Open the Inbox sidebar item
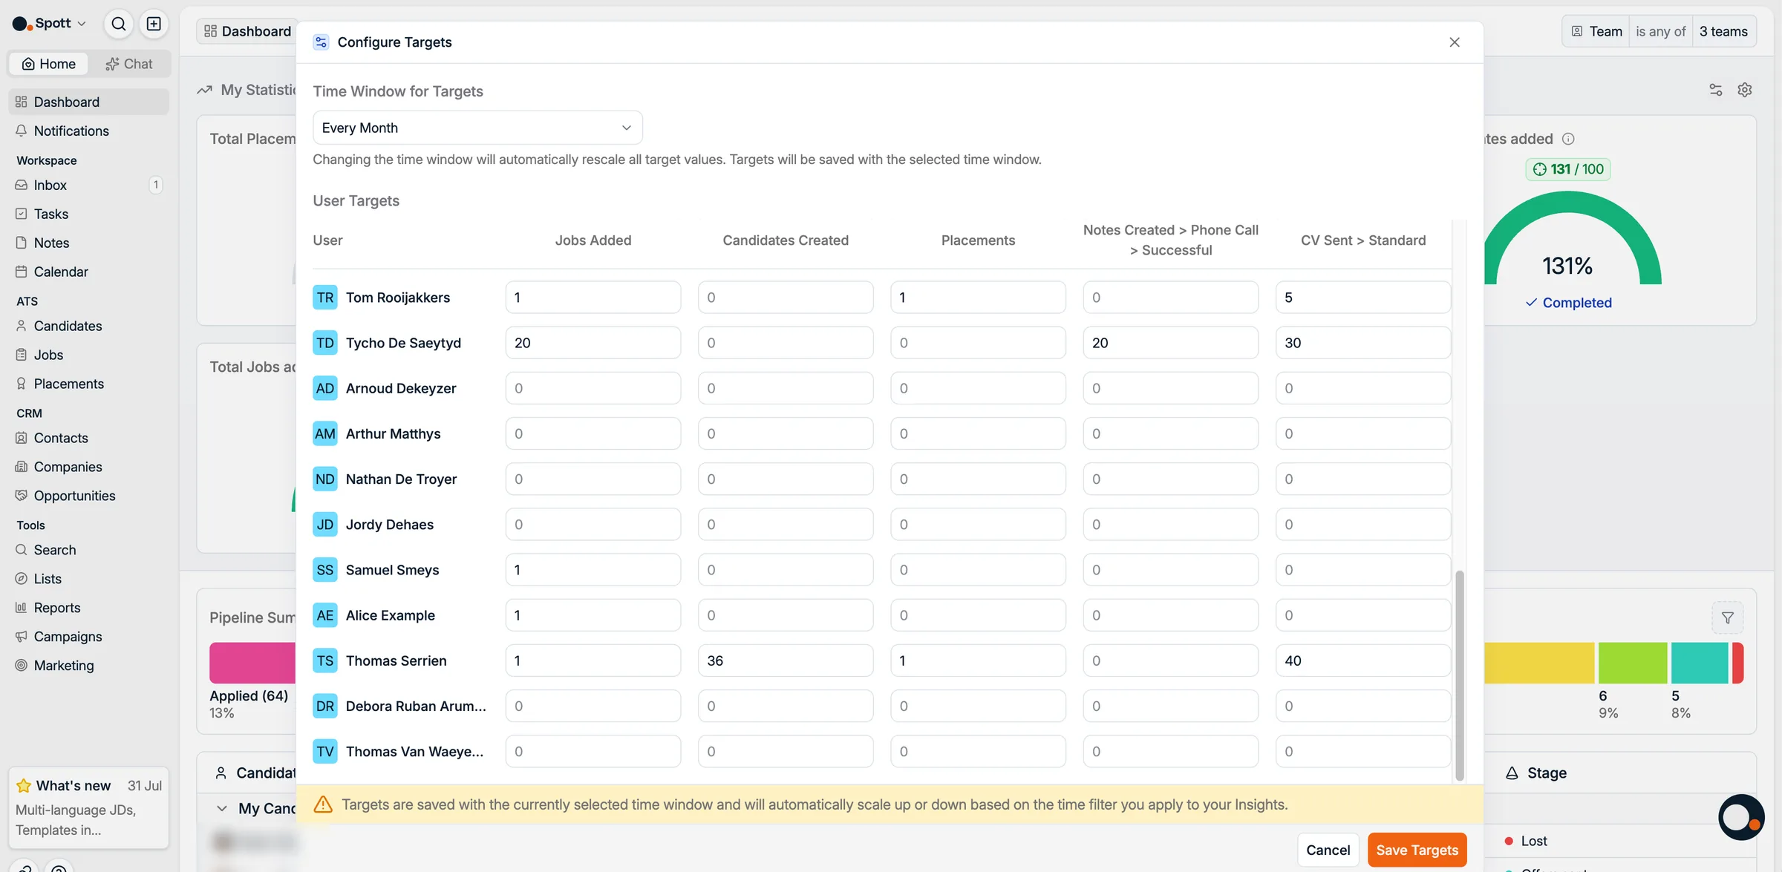This screenshot has width=1782, height=872. point(88,185)
